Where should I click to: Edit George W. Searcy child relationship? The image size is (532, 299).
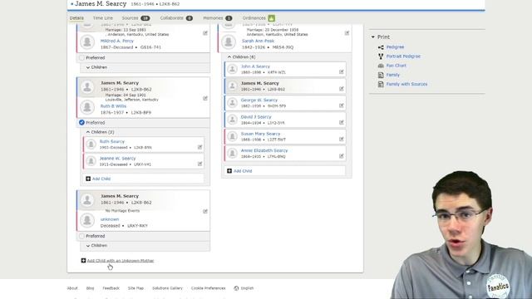tap(342, 105)
